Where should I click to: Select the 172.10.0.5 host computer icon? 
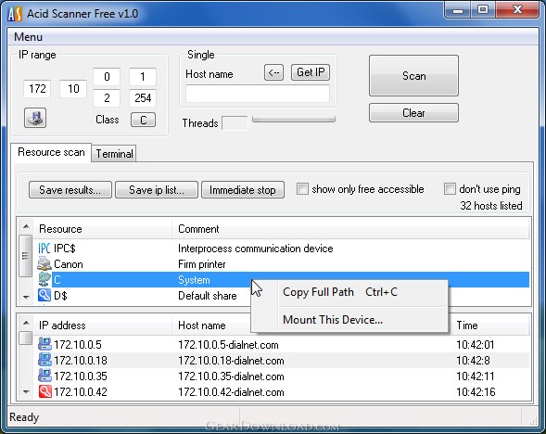44,344
